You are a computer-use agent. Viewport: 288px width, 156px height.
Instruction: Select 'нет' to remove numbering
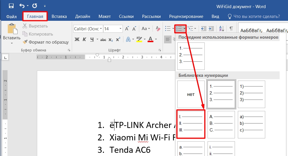coord(191,94)
